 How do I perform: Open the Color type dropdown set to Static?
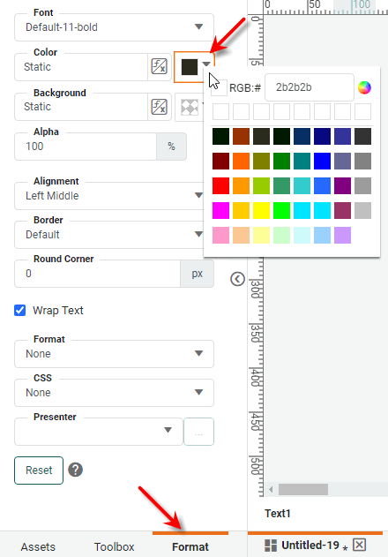(81, 67)
